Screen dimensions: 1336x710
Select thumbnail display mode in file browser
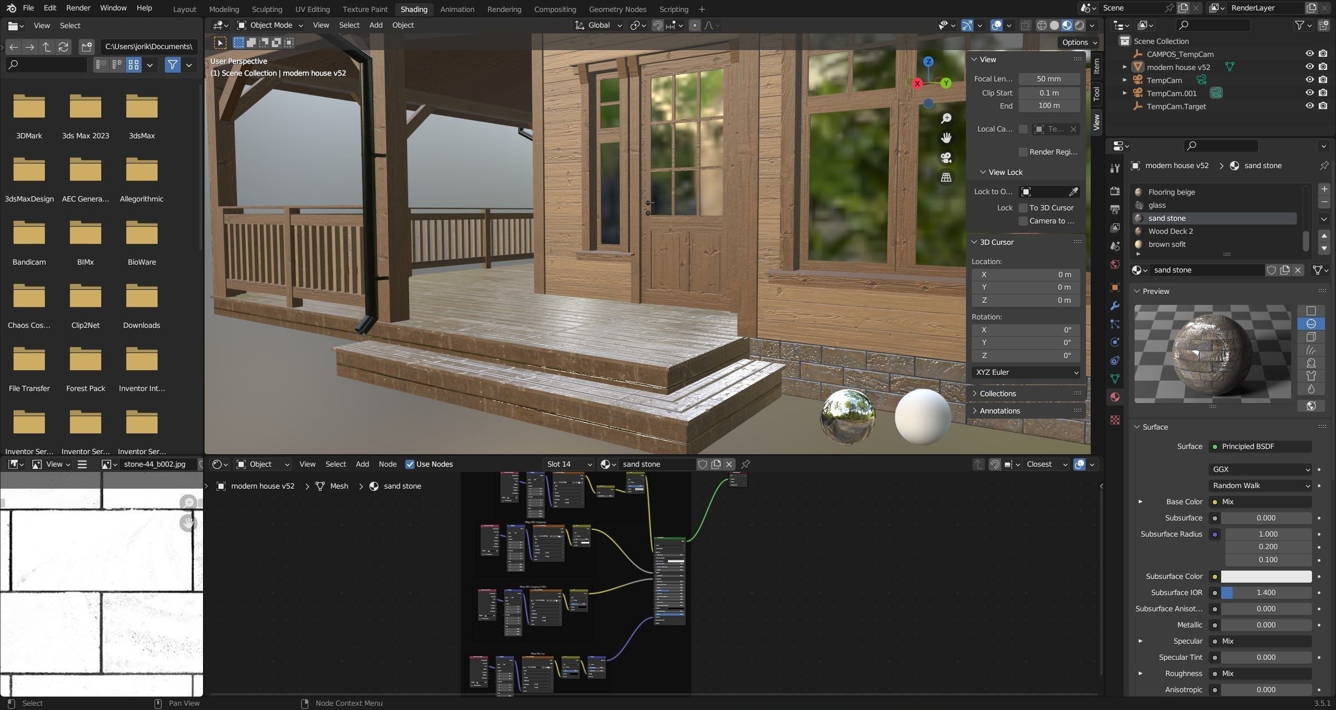[x=134, y=65]
